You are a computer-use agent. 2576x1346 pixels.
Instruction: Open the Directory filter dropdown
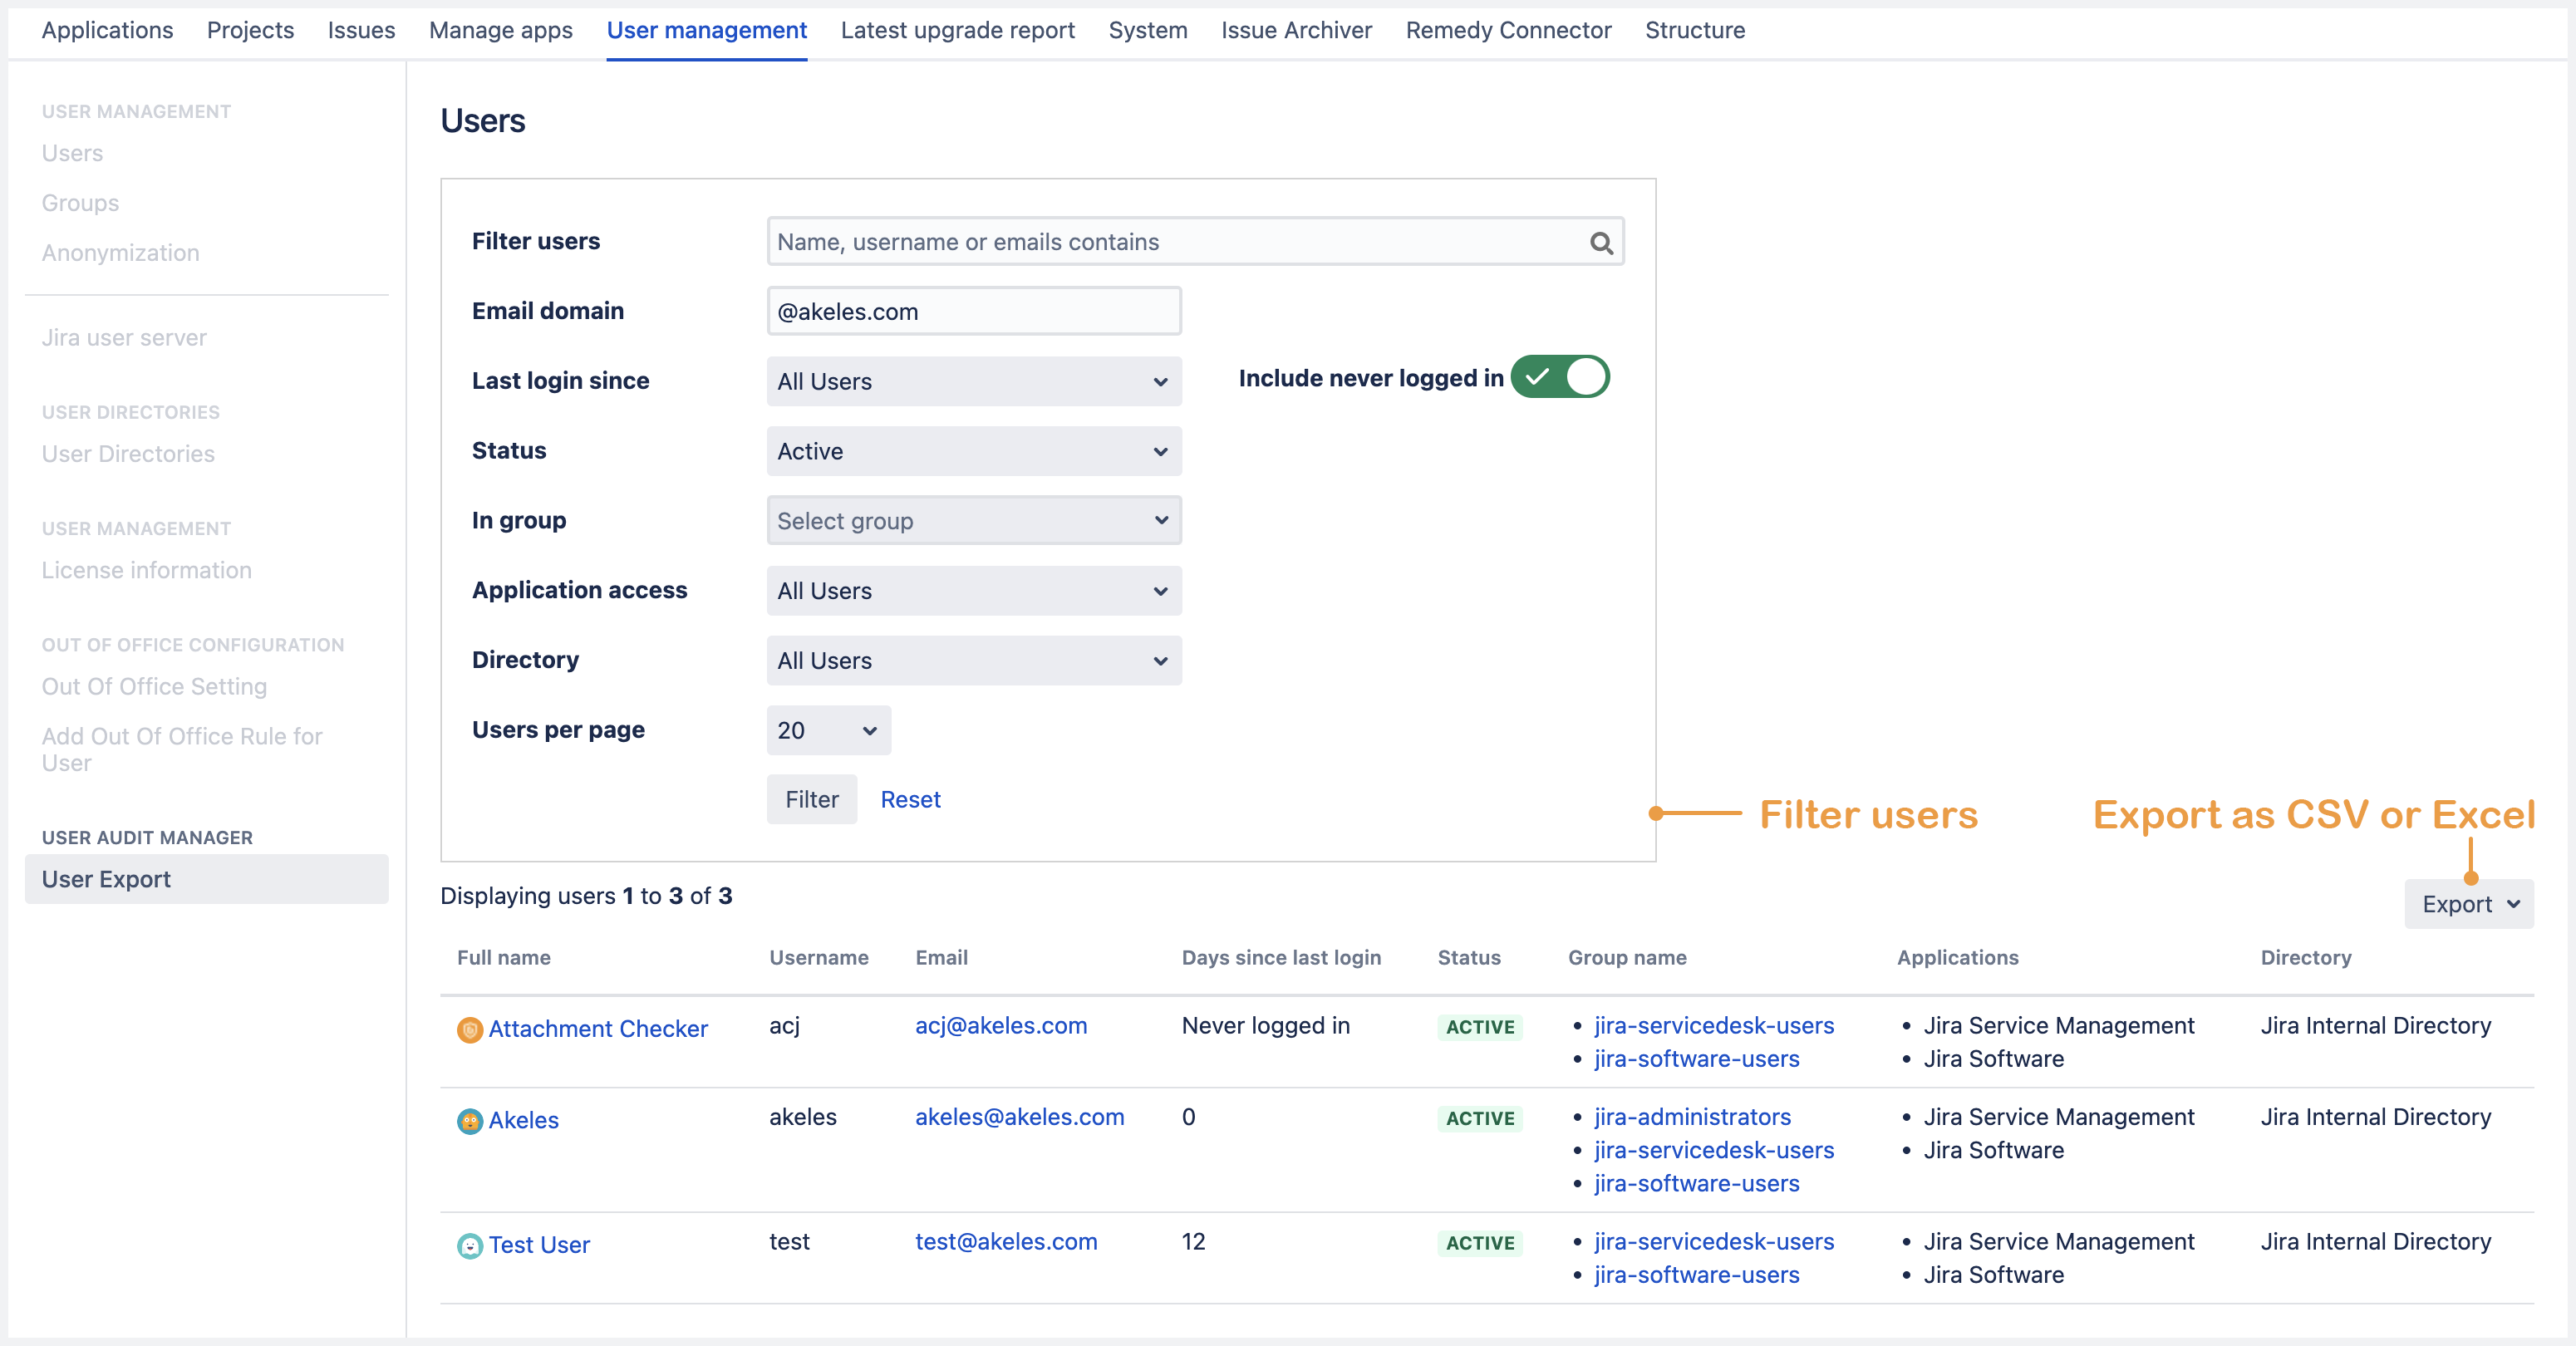pyautogui.click(x=972, y=660)
